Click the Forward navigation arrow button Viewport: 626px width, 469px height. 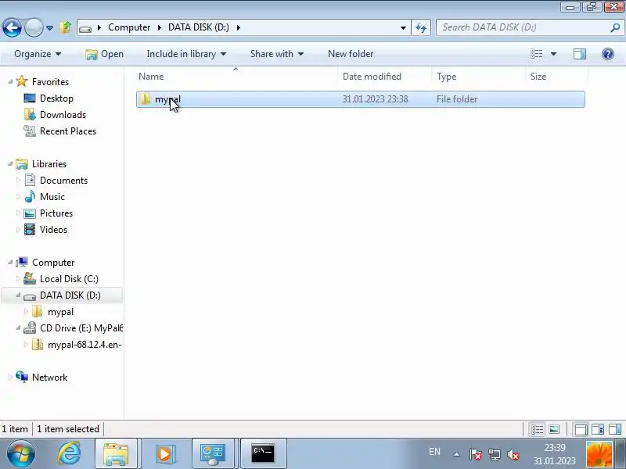34,28
